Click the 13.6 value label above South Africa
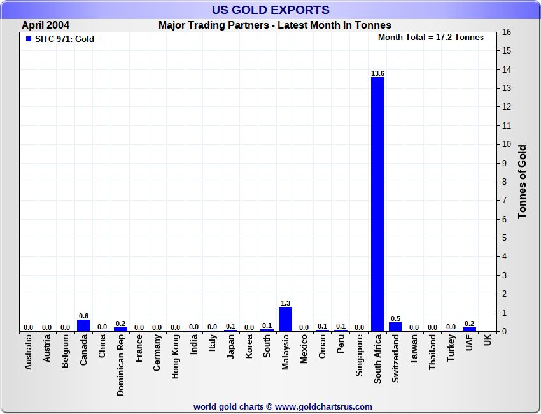 pos(377,73)
